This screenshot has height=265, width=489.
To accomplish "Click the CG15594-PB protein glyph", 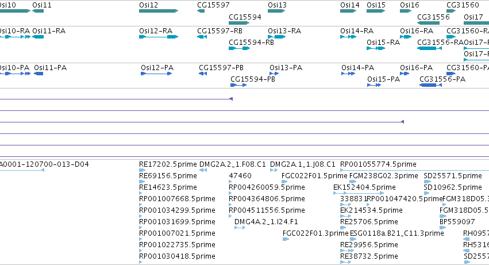I will [x=238, y=85].
